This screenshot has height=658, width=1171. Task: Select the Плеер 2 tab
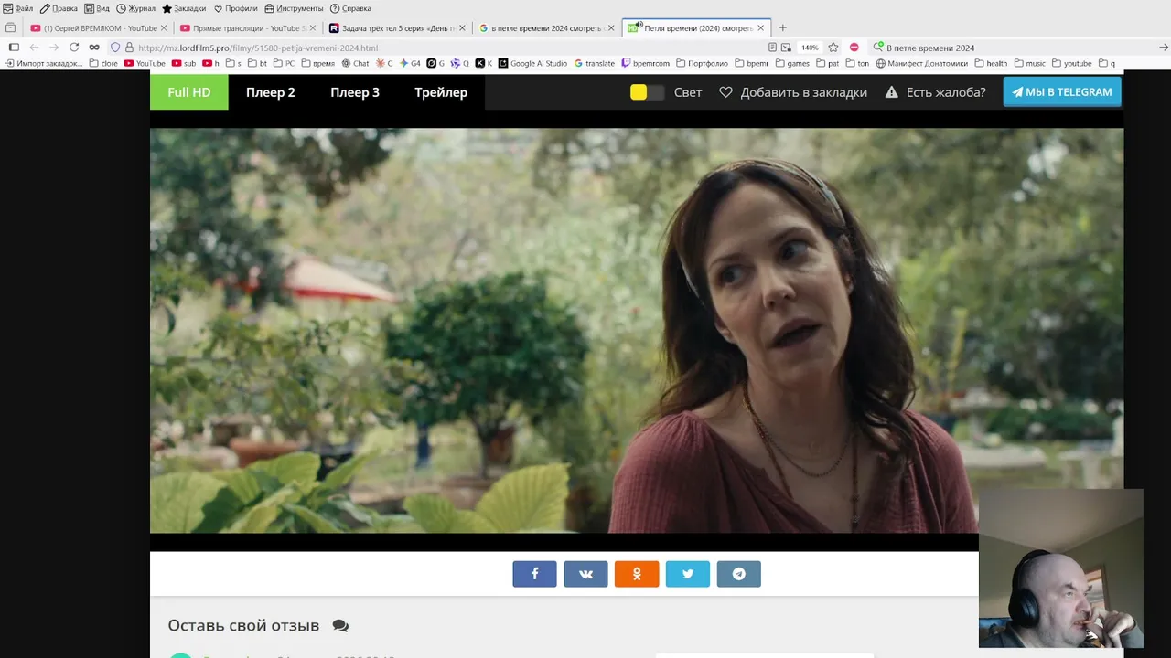pos(271,92)
